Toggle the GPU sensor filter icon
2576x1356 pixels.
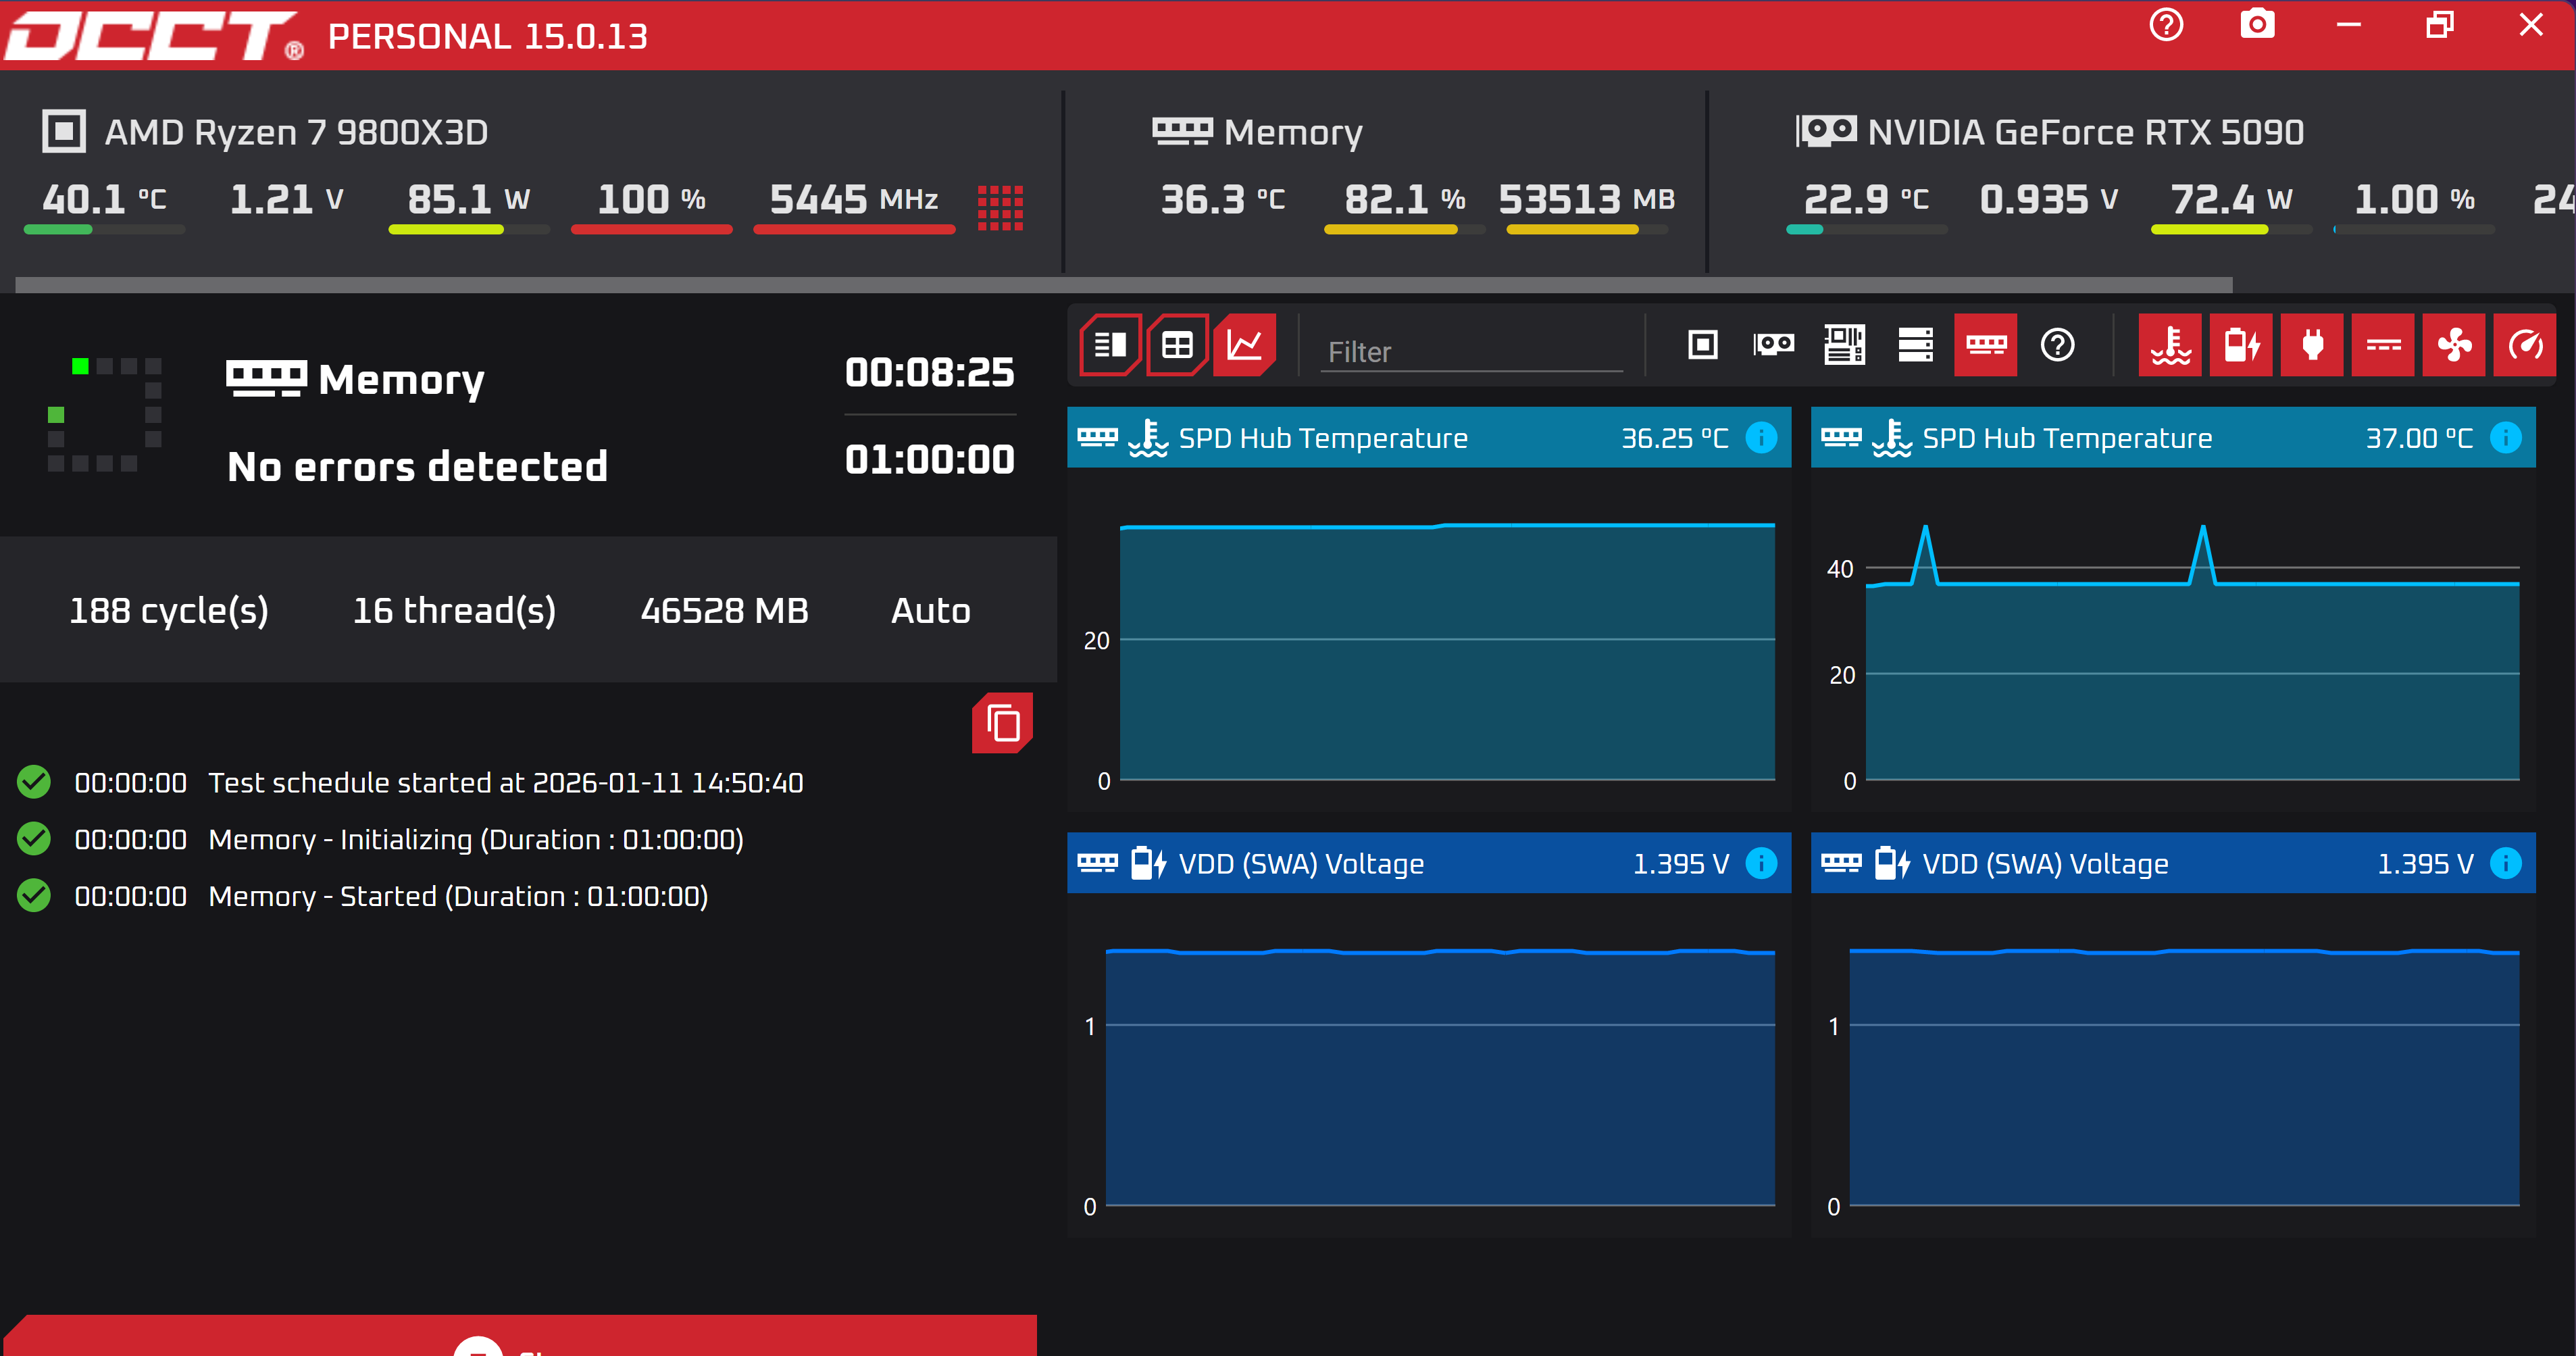click(x=1773, y=345)
